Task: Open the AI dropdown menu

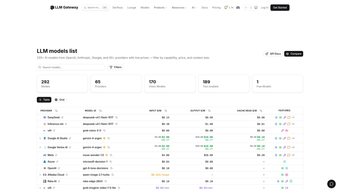Action: pos(194,8)
